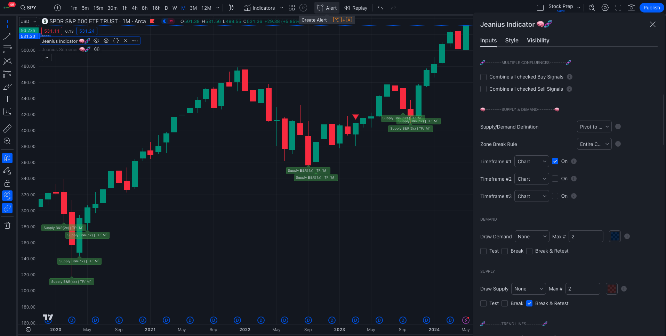Screen dimensions: 666x336
Task: Click the Alert button
Action: click(x=327, y=8)
